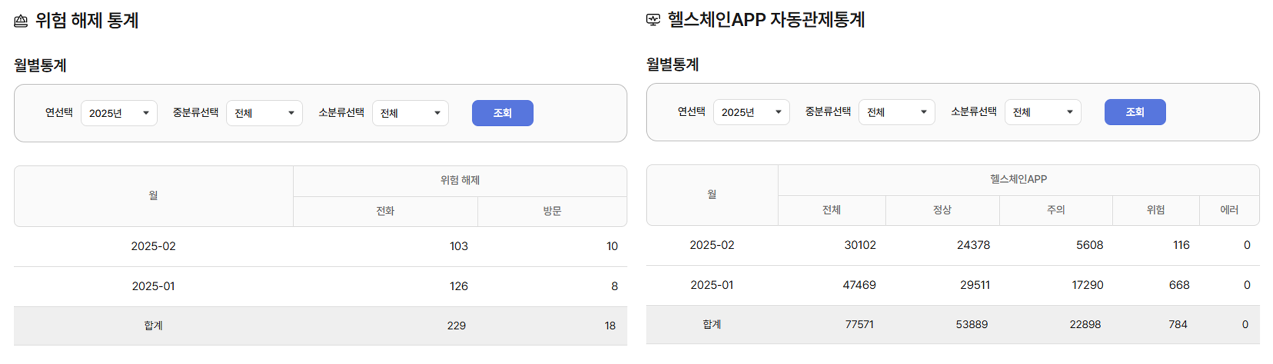This screenshot has height=364, width=1273.
Task: Expand the 중분류선택 dropdown in 위험 해제 통계
Action: 265,113
